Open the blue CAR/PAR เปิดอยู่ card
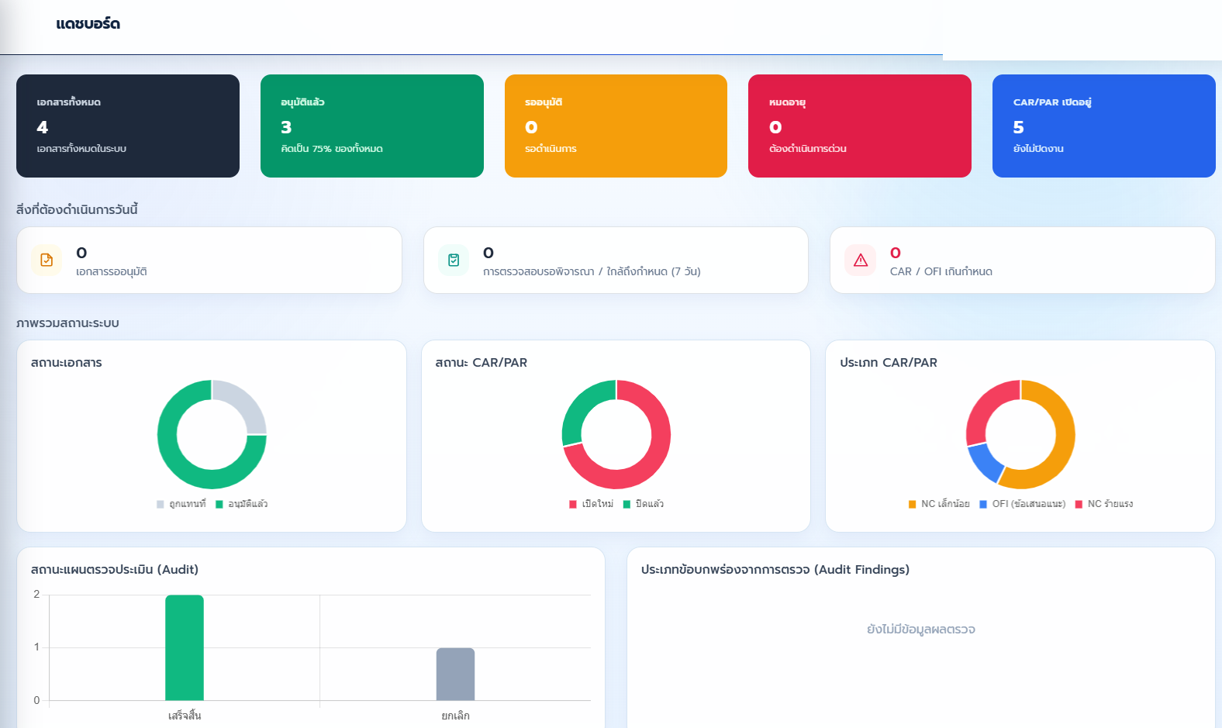 (x=1104, y=126)
